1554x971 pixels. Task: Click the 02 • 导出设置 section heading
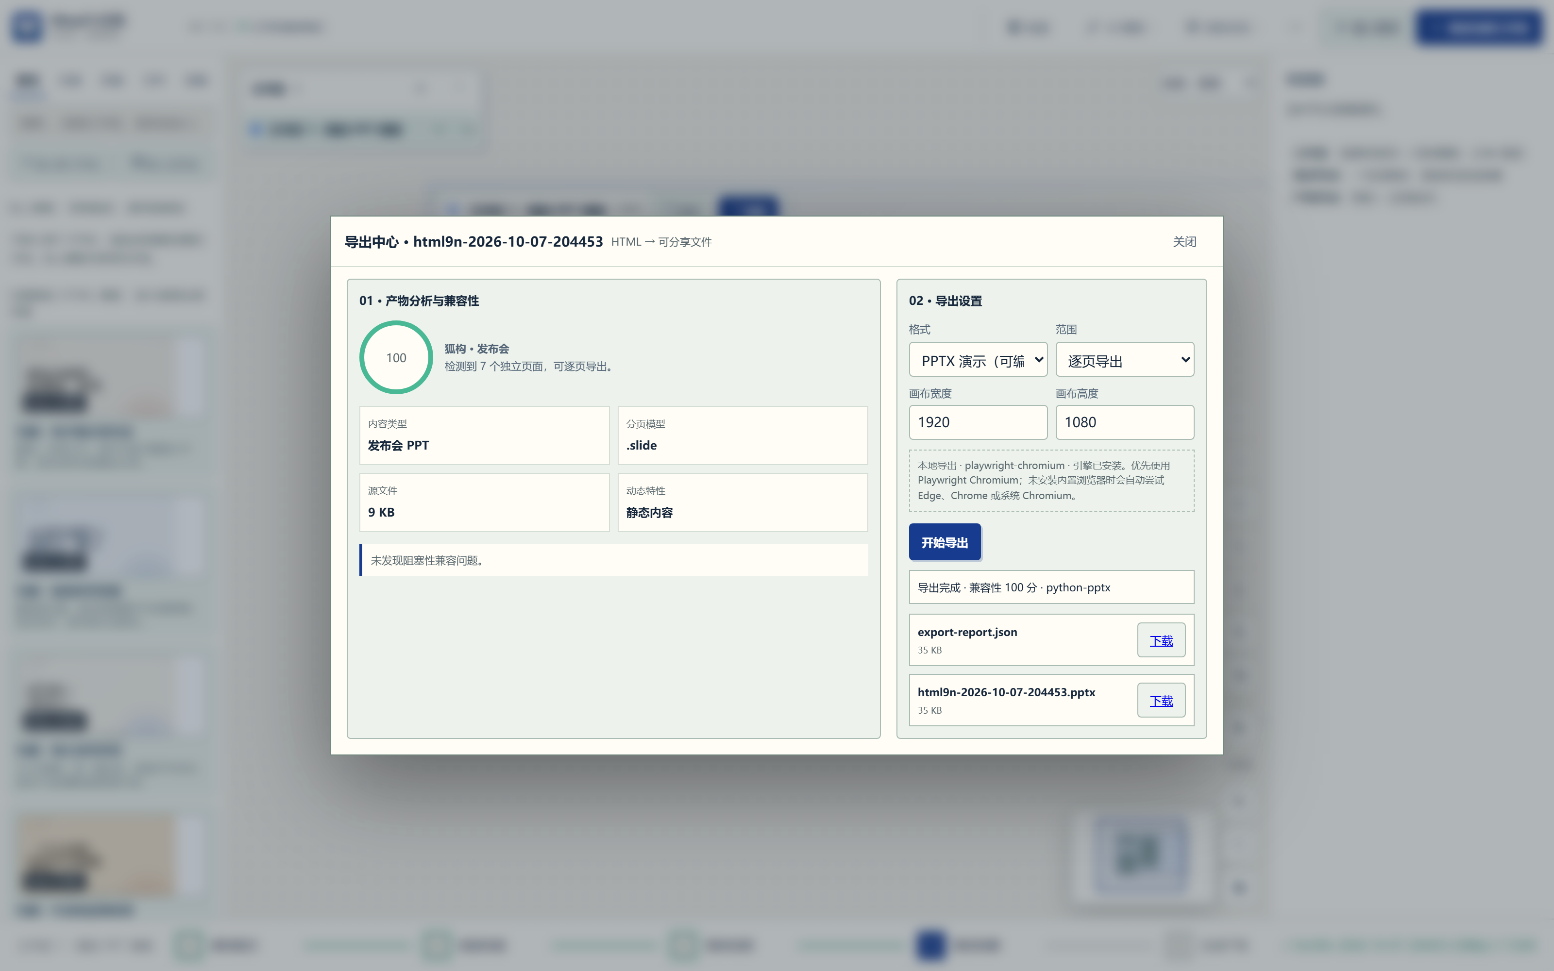click(x=945, y=301)
